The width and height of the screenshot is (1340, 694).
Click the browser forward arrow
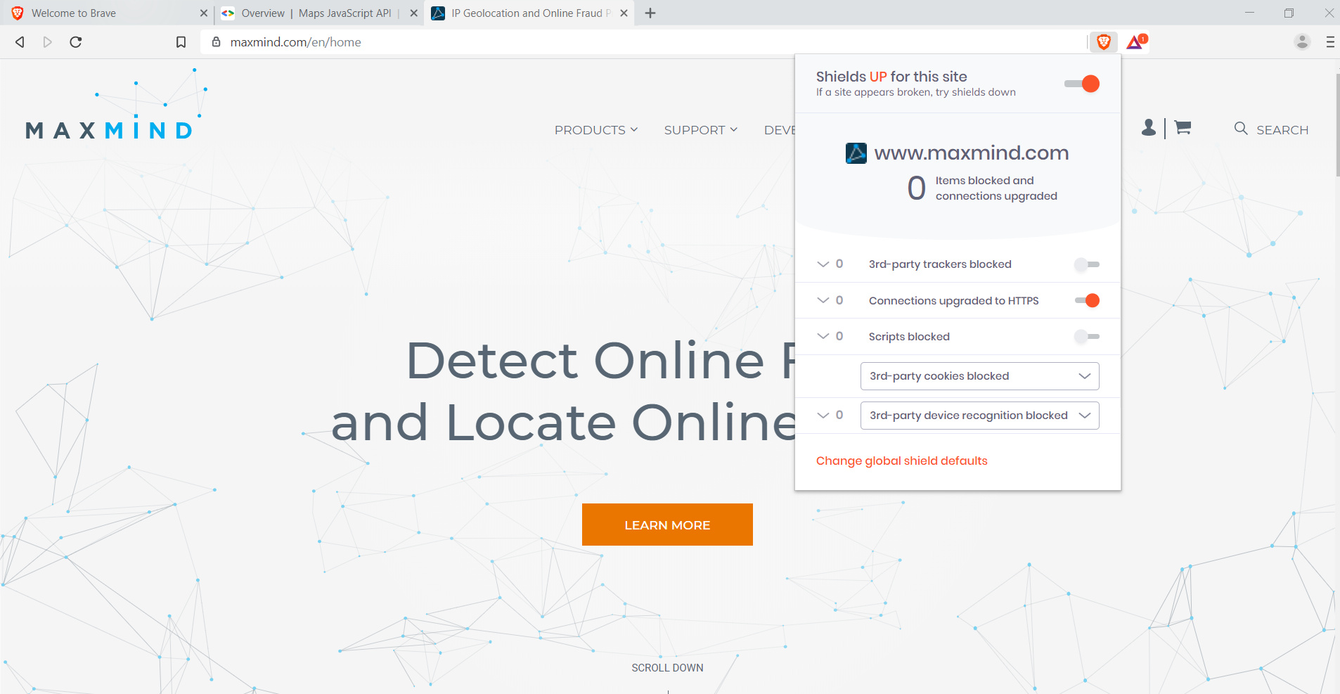(x=48, y=42)
